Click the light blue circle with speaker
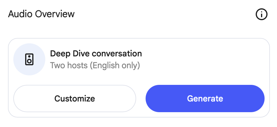The image size is (277, 127). click(29, 59)
